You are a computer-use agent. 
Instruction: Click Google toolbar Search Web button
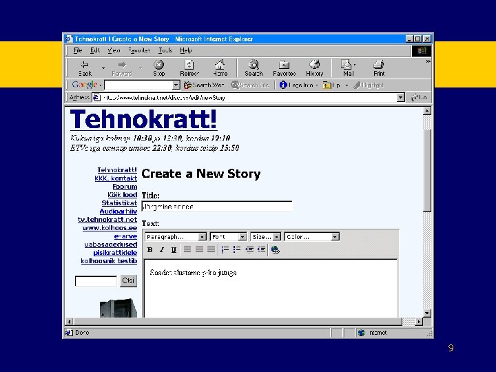click(x=204, y=85)
